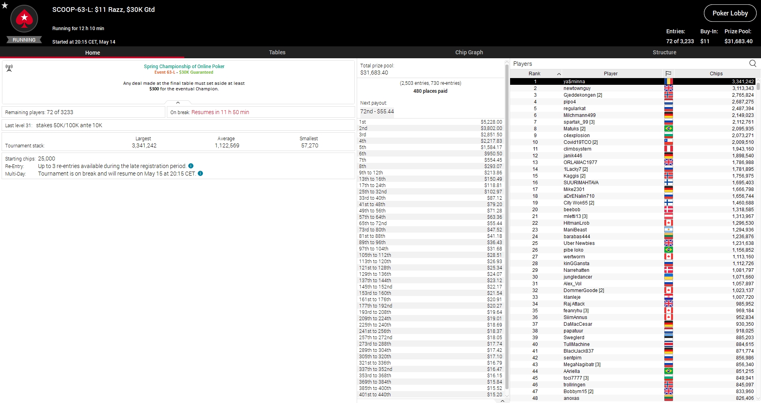Image resolution: width=761 pixels, height=403 pixels.
Task: Switch to the Home tab
Action: [x=92, y=52]
